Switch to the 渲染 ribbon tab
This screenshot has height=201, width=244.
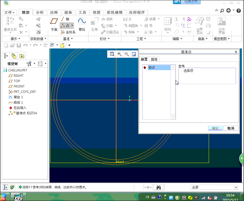click(x=68, y=13)
